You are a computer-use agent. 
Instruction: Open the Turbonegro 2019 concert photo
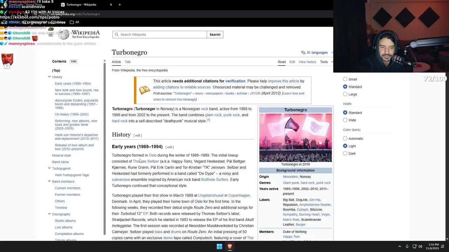point(295,138)
